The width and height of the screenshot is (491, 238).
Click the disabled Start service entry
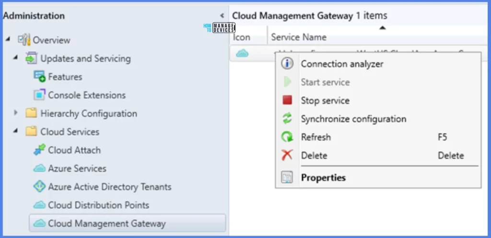[378, 82]
